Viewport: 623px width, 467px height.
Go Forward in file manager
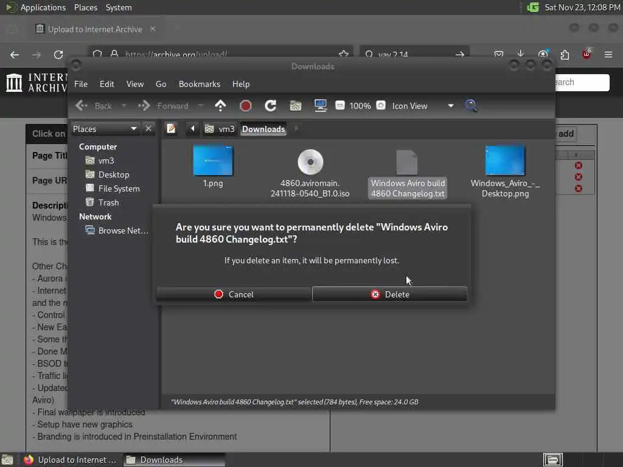(163, 106)
